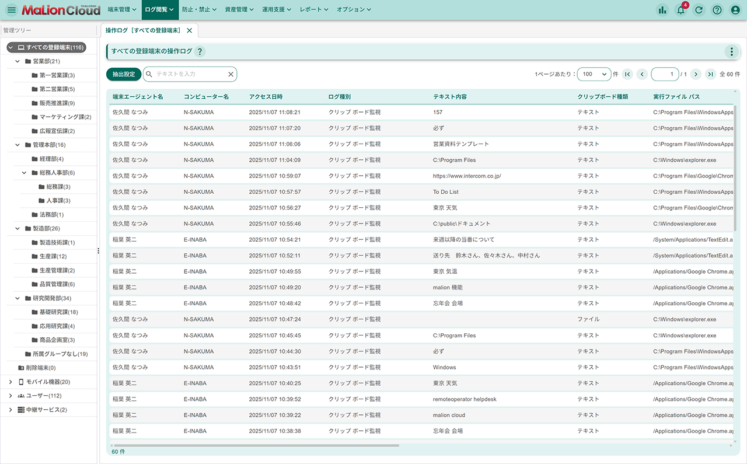Click the refresh icon in header
The height and width of the screenshot is (464, 747).
click(x=699, y=10)
